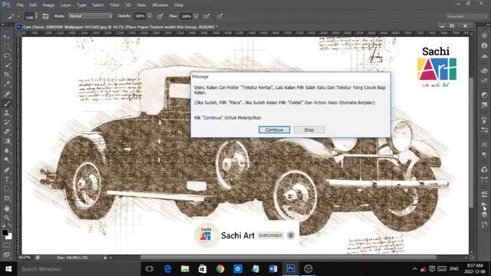The height and width of the screenshot is (276, 491).
Task: Open the Layers panel icon
Action: click(484, 215)
